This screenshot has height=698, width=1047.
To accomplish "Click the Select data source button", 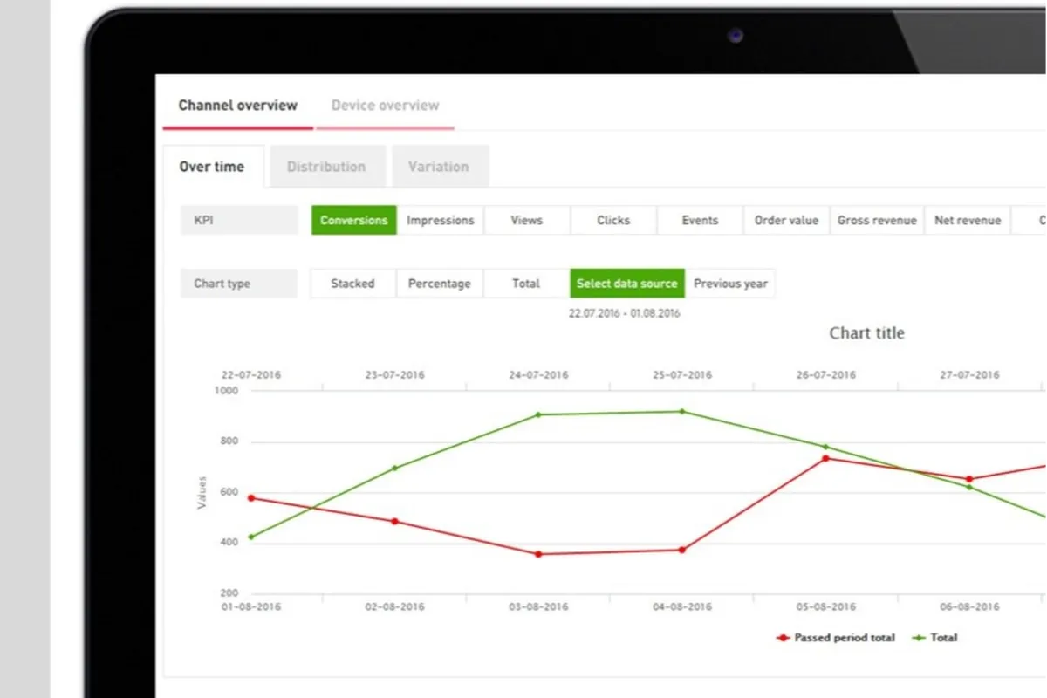I will [x=627, y=284].
